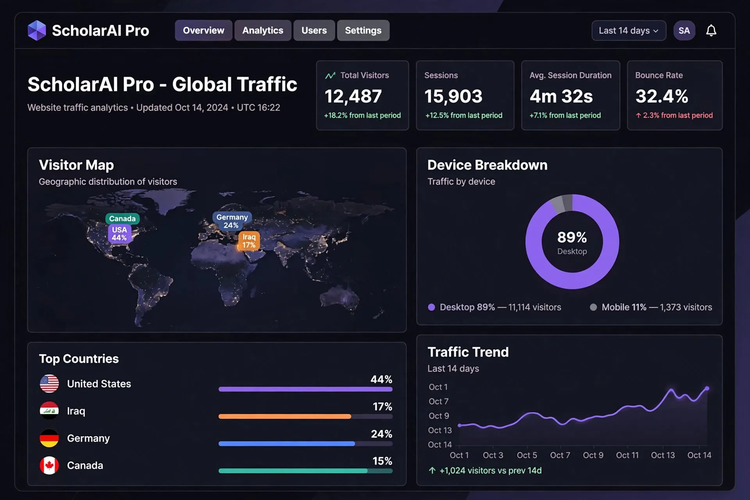Click the Top Countries heading
The image size is (750, 500).
79,359
